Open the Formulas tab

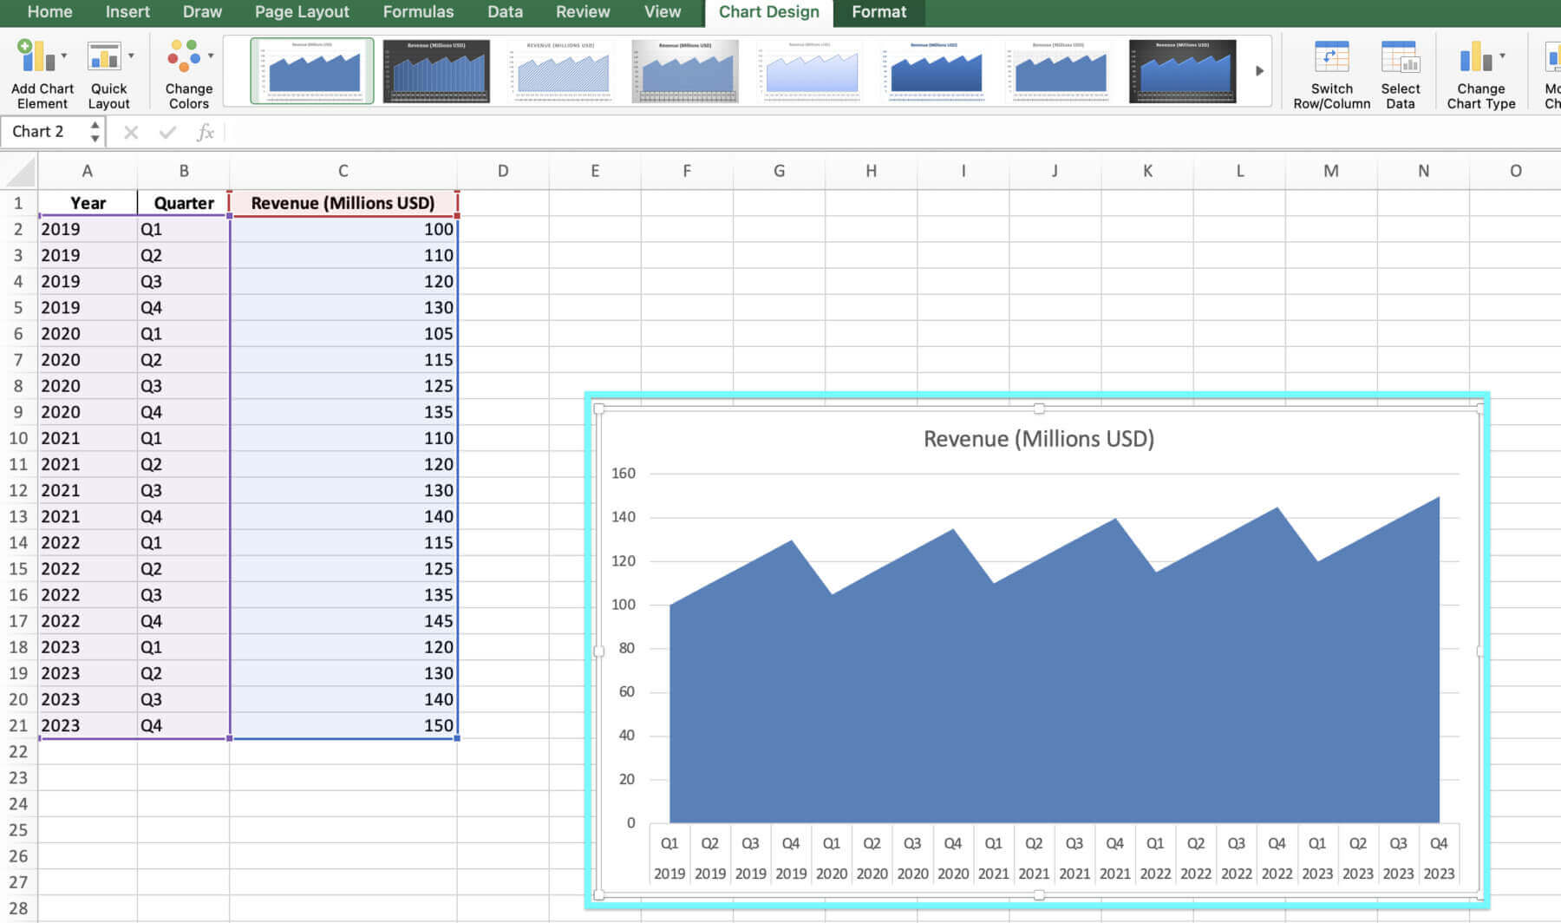coord(418,12)
